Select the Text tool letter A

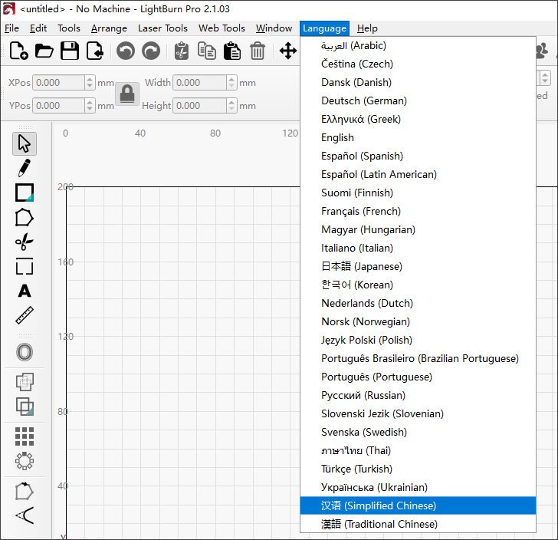coord(25,291)
